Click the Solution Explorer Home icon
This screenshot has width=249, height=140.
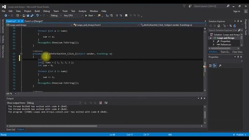click(x=219, y=26)
